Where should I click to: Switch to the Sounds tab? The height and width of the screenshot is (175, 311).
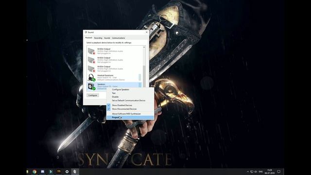(107, 38)
